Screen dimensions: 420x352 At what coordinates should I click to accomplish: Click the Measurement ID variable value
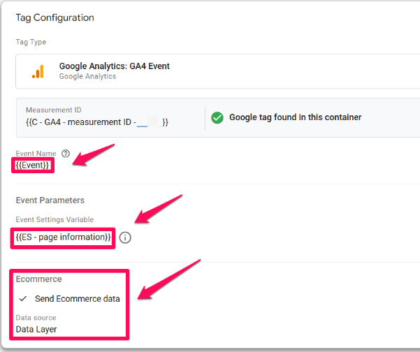[x=97, y=122]
